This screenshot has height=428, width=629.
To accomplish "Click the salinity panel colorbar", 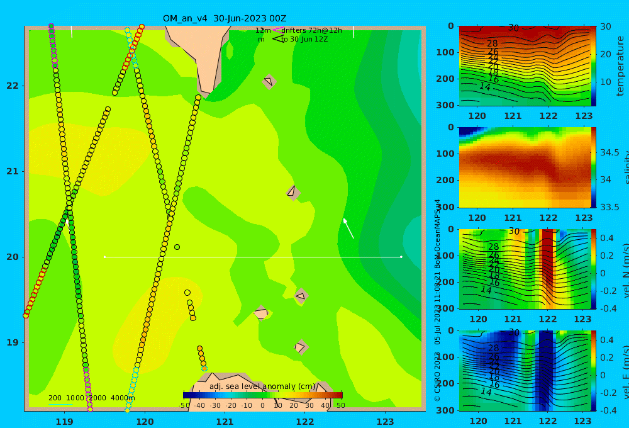I will [593, 167].
